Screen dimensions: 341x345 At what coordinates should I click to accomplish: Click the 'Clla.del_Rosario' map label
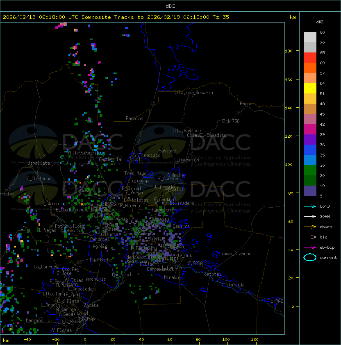point(193,93)
